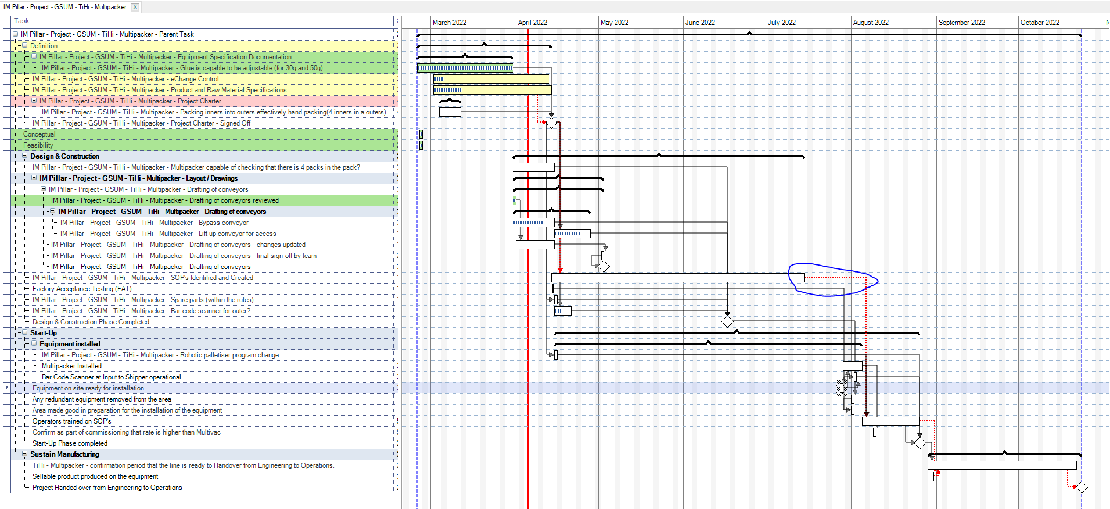
Task: Click the Design & Construction Phase Completed milestone diamond
Action: pos(728,321)
